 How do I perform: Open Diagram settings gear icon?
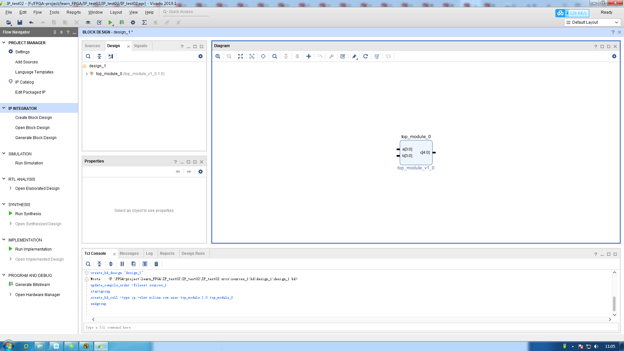tap(614, 56)
